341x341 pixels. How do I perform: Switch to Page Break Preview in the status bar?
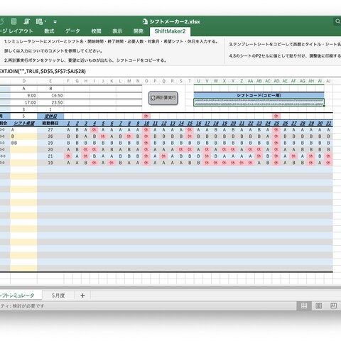[x=333, y=305]
